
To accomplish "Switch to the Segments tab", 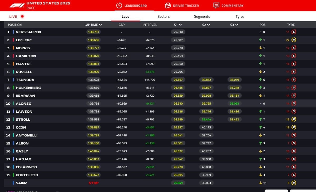I will click(x=202, y=17).
